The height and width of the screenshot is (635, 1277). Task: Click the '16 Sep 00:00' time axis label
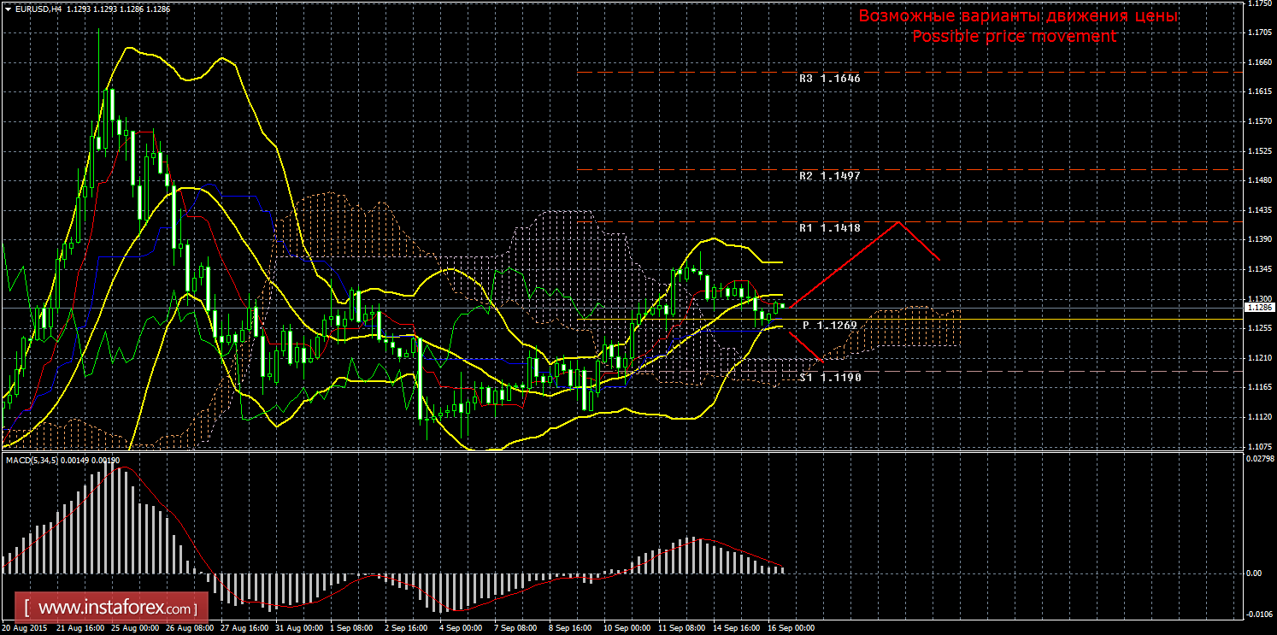click(x=790, y=628)
